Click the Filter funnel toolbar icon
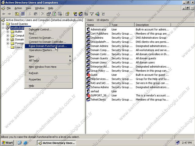 pos(92,14)
